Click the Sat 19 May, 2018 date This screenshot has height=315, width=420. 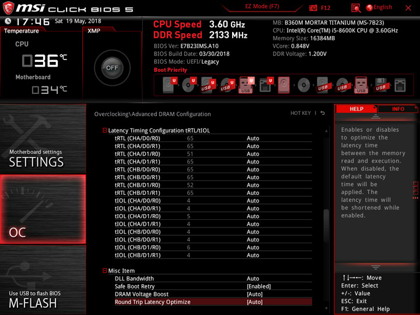78,21
